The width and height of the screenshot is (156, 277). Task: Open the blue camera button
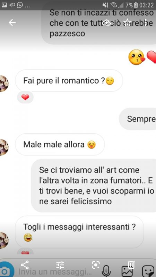point(6,270)
